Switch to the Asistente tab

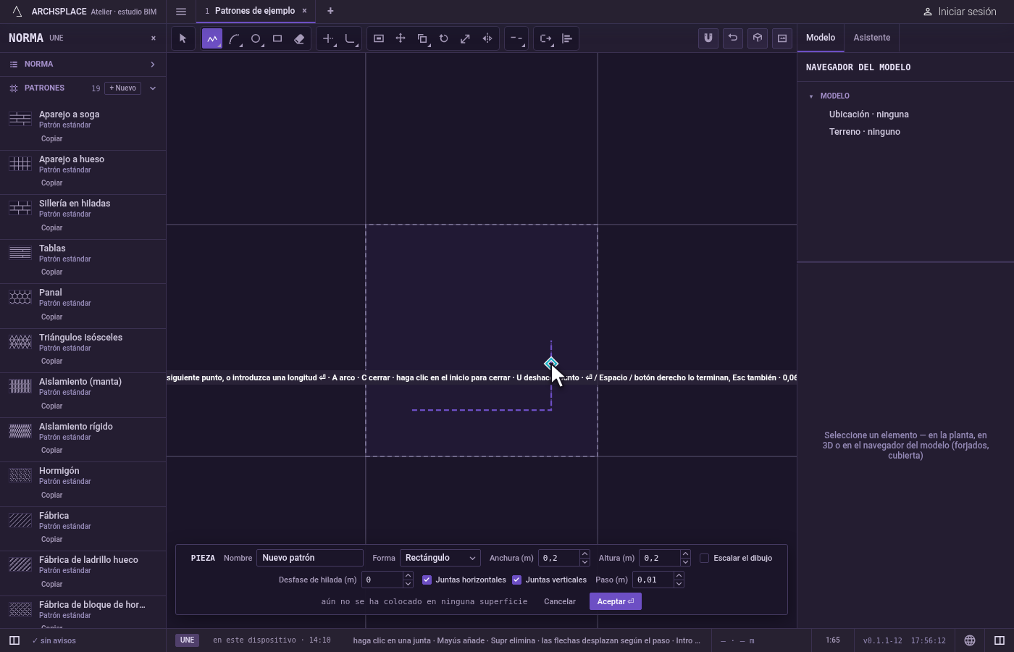(x=872, y=38)
